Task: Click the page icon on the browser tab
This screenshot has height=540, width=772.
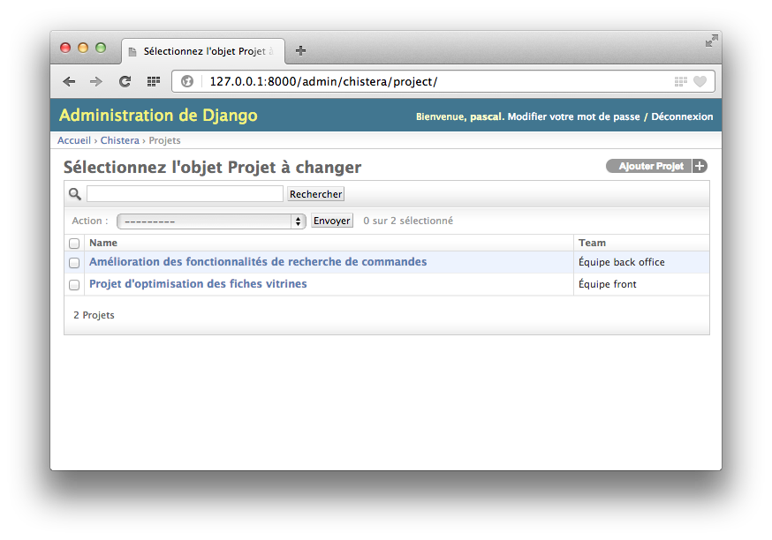Action: tap(132, 52)
